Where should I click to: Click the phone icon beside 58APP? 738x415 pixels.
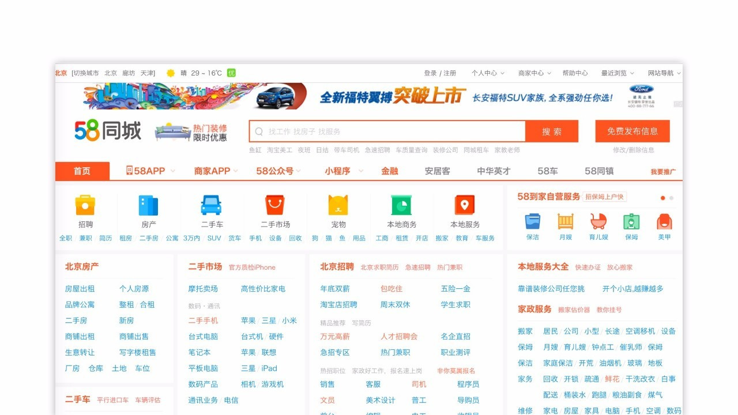pos(129,171)
